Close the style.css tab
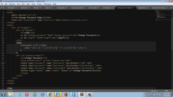The width and height of the screenshot is (173, 97). pyautogui.click(x=52, y=8)
